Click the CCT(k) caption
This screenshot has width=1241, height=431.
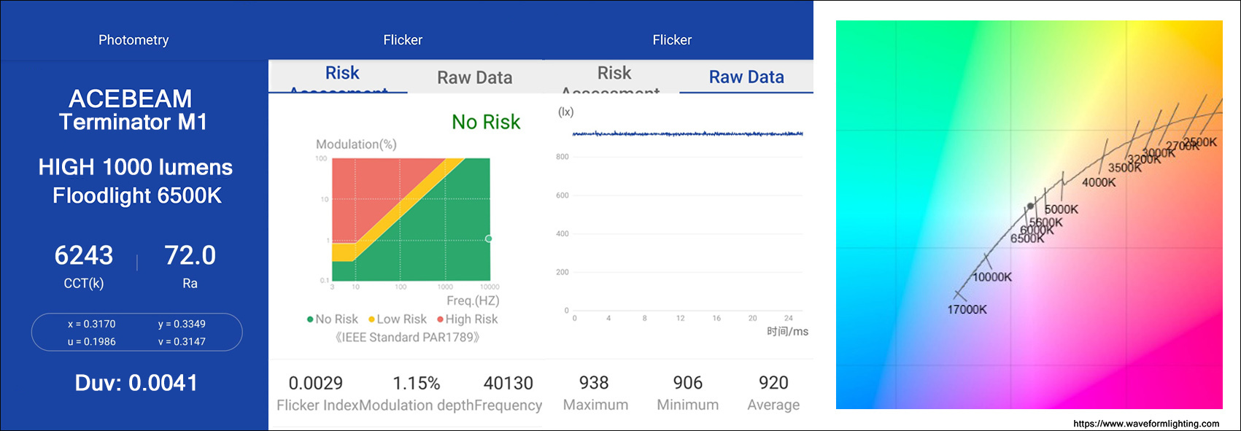click(84, 284)
